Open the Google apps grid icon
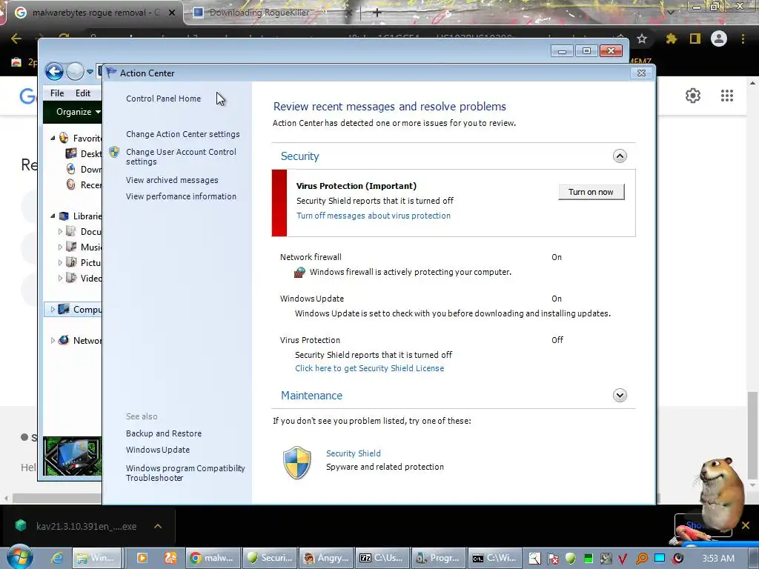This screenshot has height=569, width=759. coord(726,96)
